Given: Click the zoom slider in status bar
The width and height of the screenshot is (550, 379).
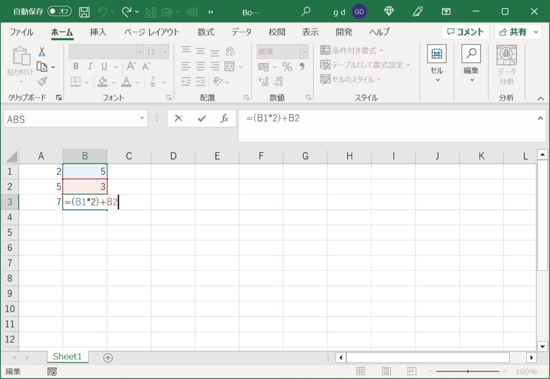Looking at the screenshot, I should pos(468,371).
